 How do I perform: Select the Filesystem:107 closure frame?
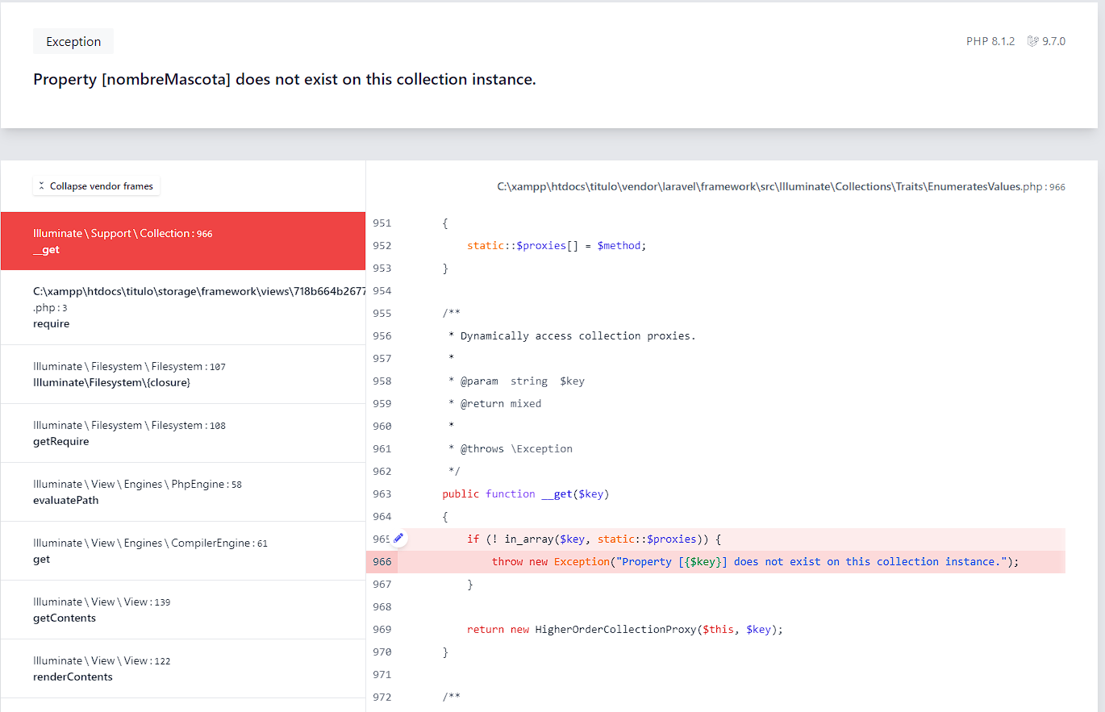click(x=183, y=374)
